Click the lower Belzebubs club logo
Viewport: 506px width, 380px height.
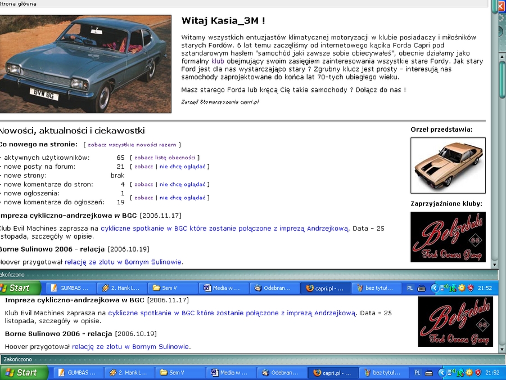click(455, 321)
